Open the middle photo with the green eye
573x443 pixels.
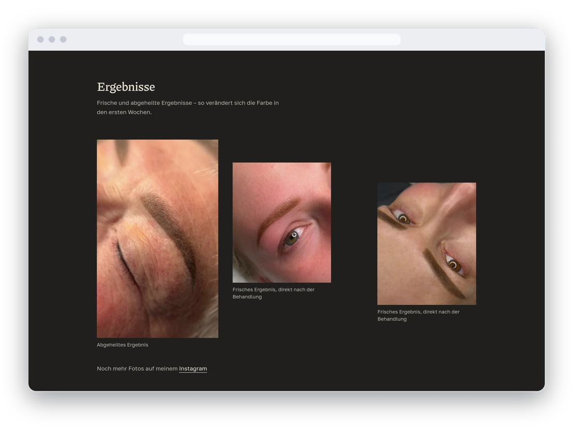point(282,222)
